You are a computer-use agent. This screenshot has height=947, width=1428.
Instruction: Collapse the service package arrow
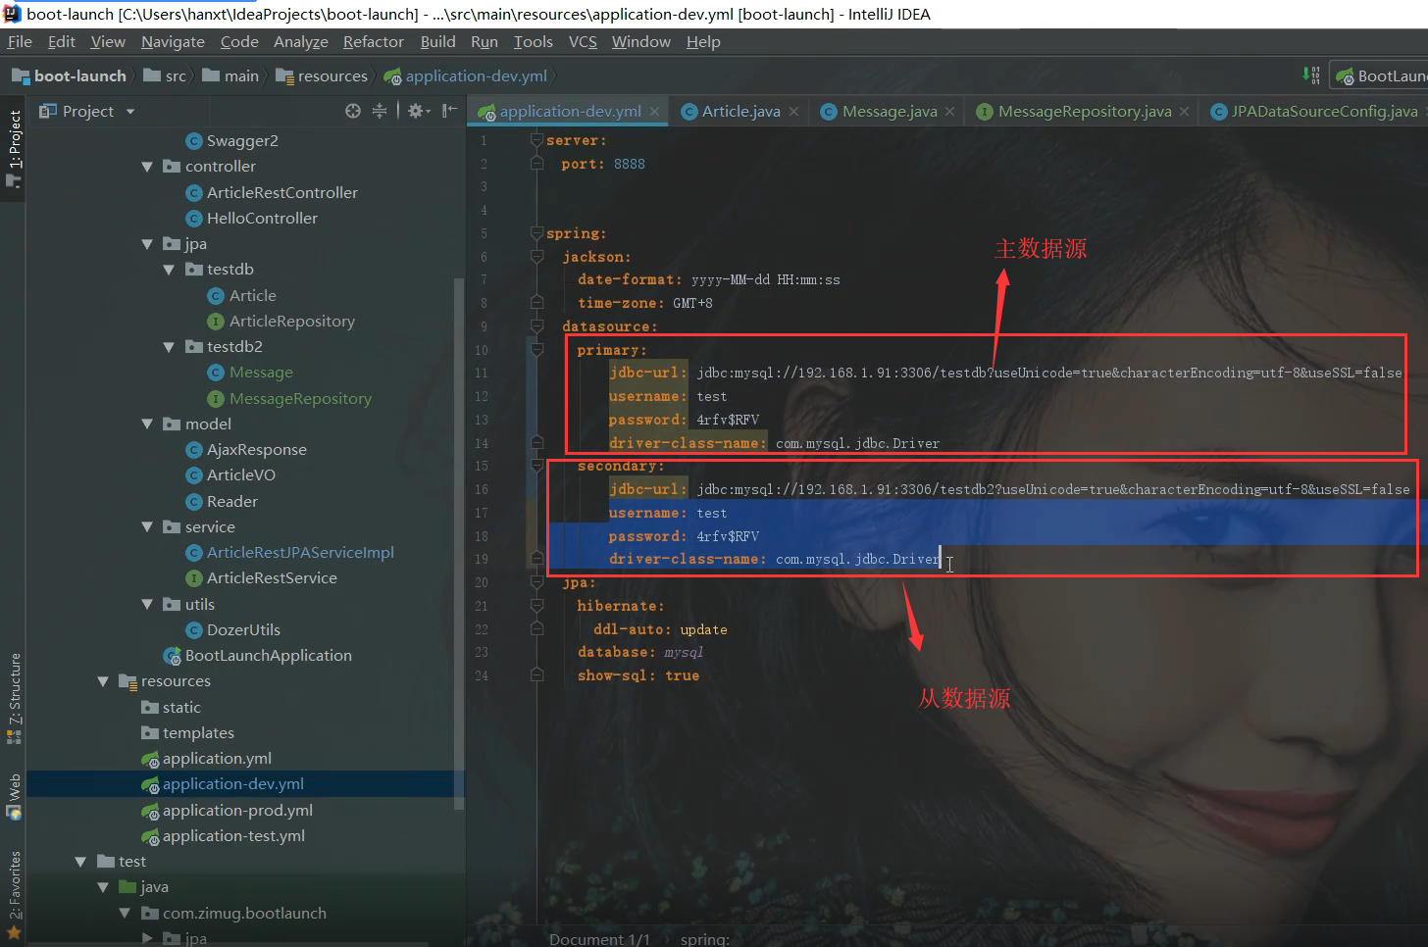pyautogui.click(x=147, y=527)
